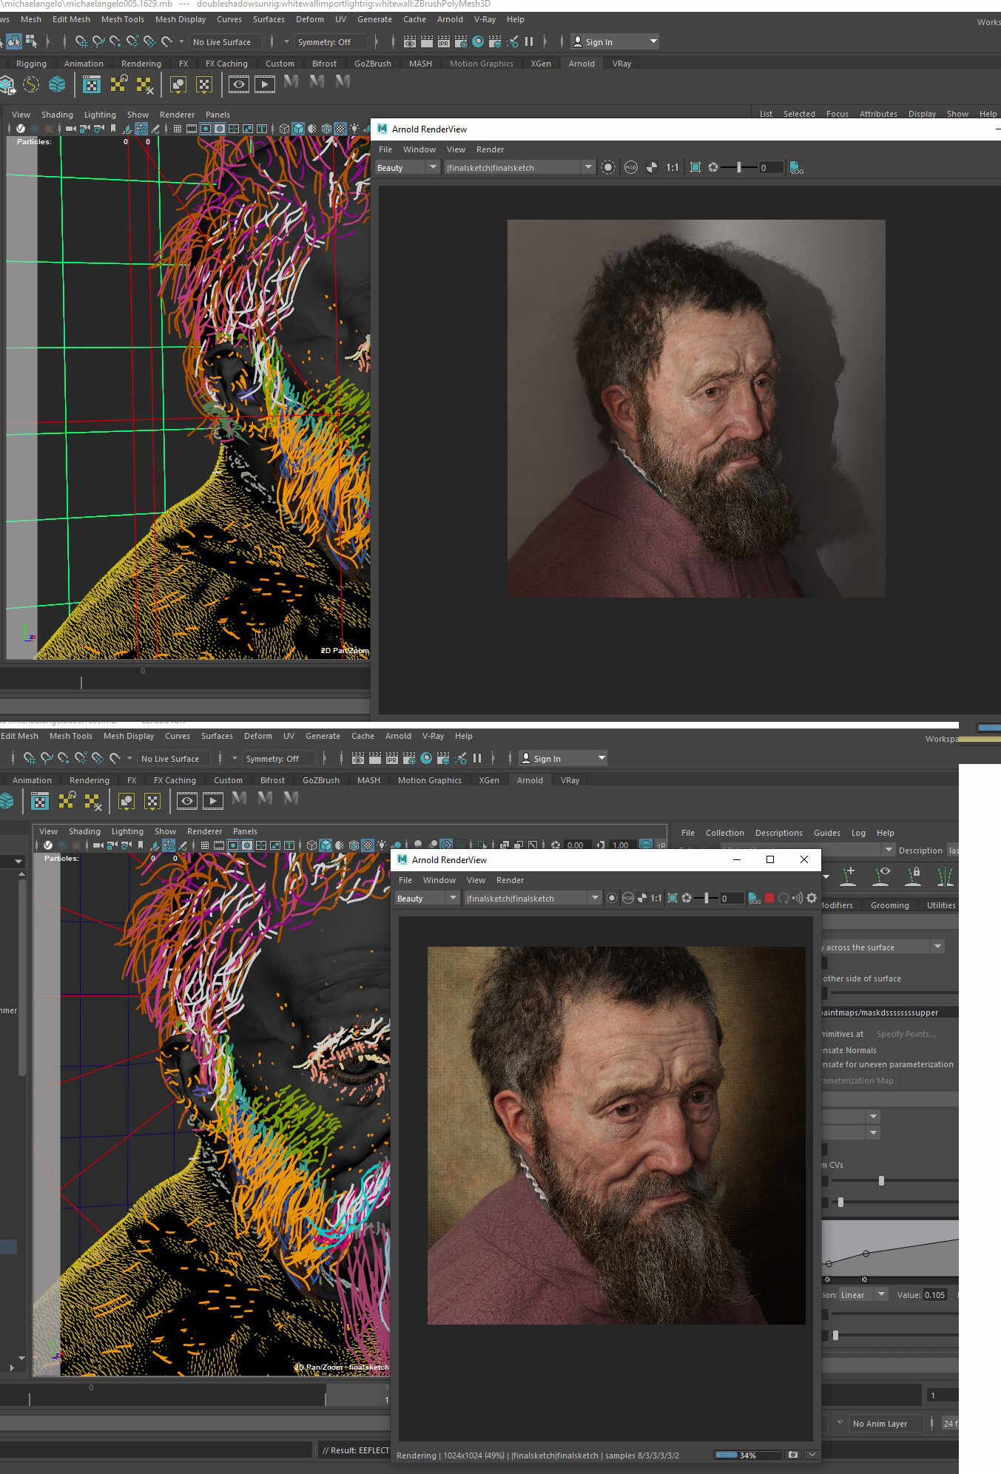Open Arnold RenderView settings gear in lower window
The image size is (1001, 1474).
pyautogui.click(x=812, y=898)
